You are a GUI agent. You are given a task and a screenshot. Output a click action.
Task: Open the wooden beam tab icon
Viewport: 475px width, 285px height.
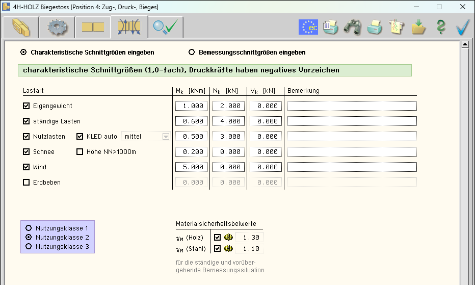(x=21, y=28)
